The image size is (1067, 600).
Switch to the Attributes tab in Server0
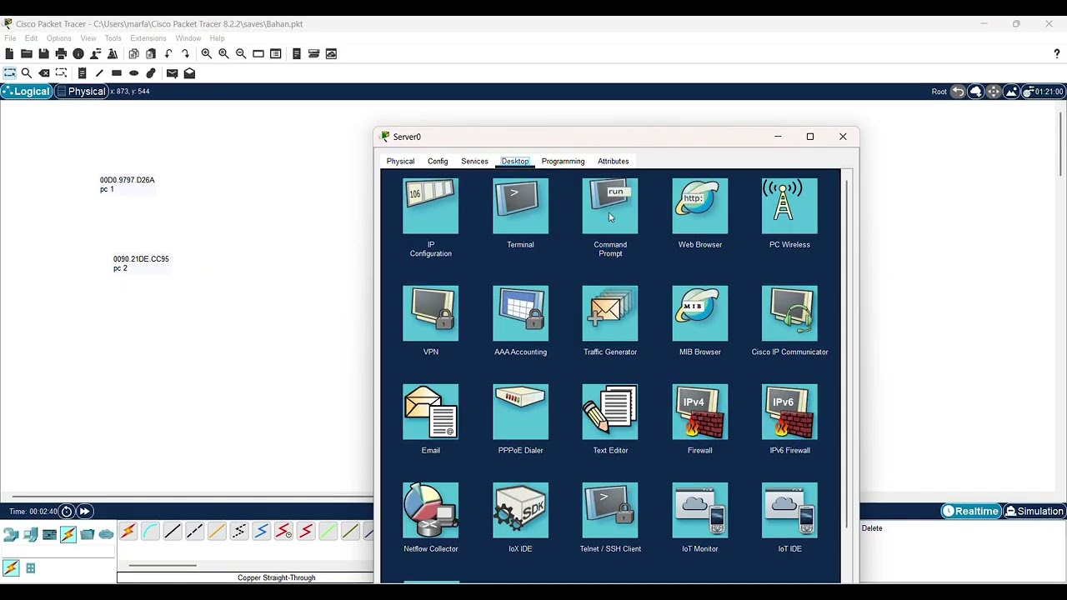click(613, 161)
